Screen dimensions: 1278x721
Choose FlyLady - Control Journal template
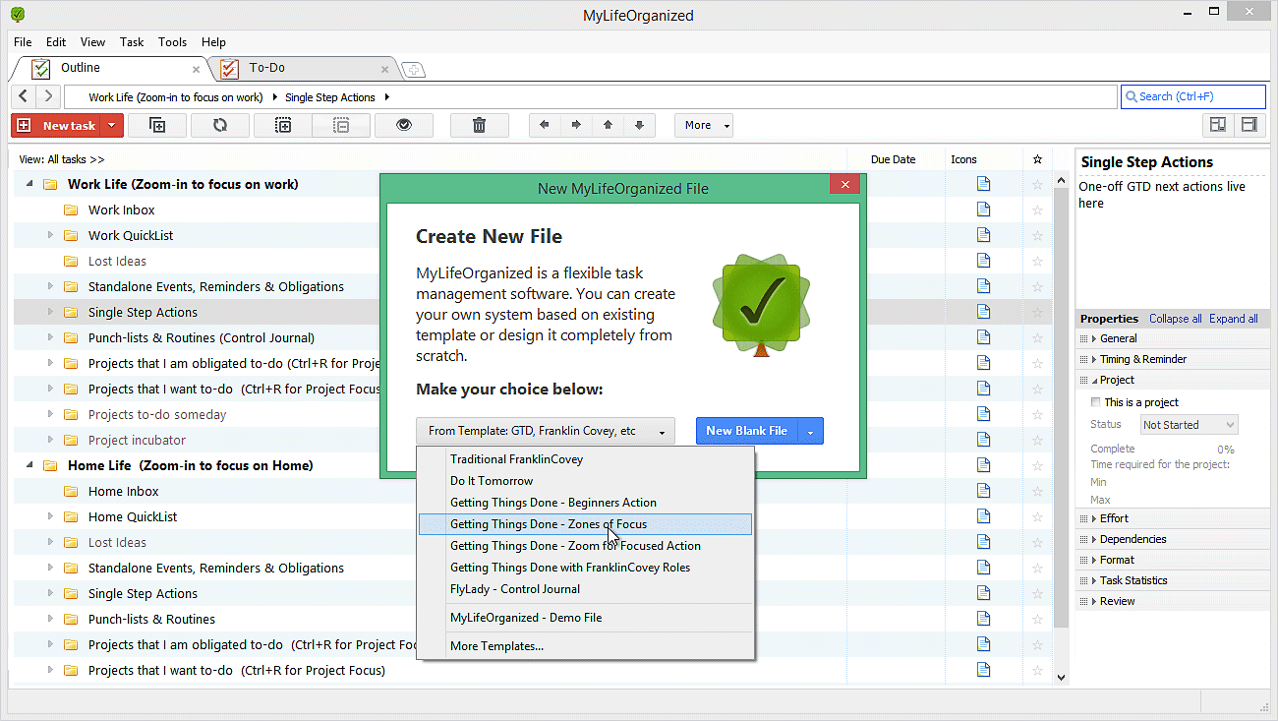coord(586,589)
